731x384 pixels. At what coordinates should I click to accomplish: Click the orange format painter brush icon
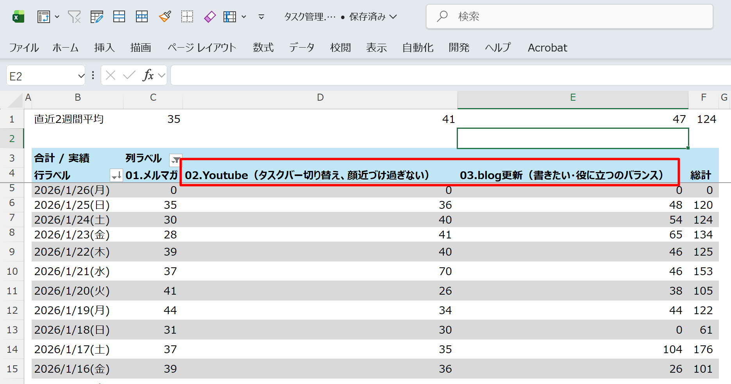coord(165,17)
